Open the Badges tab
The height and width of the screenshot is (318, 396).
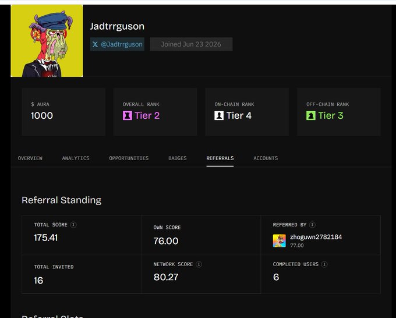178,158
